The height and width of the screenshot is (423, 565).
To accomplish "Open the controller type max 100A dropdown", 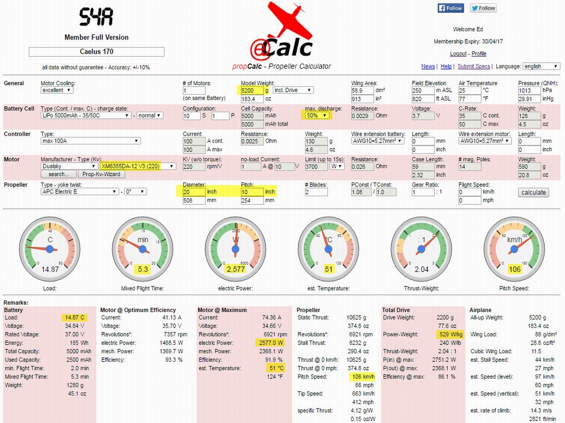I will coord(91,141).
